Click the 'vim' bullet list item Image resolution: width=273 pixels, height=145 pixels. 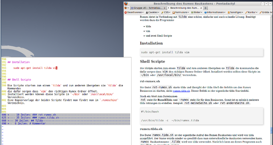pyautogui.click(x=148, y=31)
